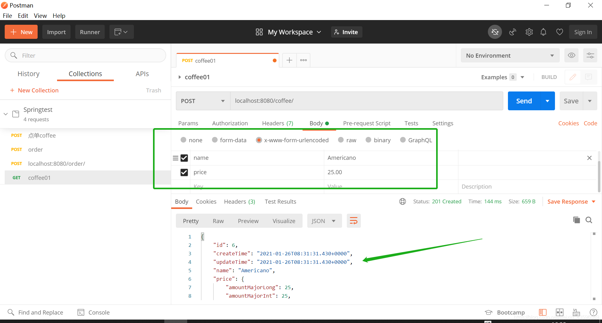
Task: Toggle the wrap lines icon in response
Action: tap(354, 221)
